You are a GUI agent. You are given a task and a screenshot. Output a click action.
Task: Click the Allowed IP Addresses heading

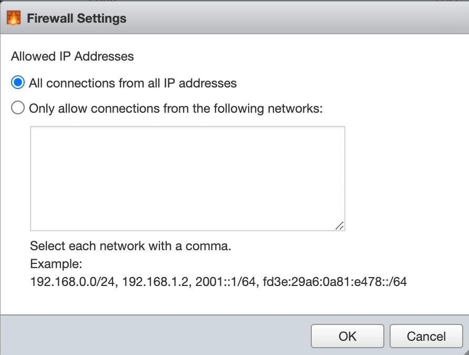(72, 56)
